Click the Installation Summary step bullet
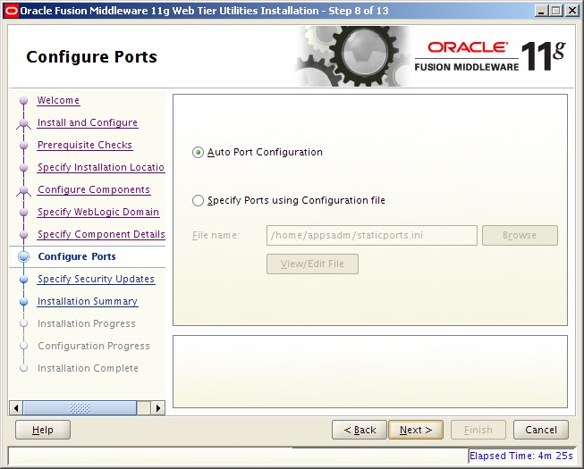The width and height of the screenshot is (584, 469). pos(24,301)
